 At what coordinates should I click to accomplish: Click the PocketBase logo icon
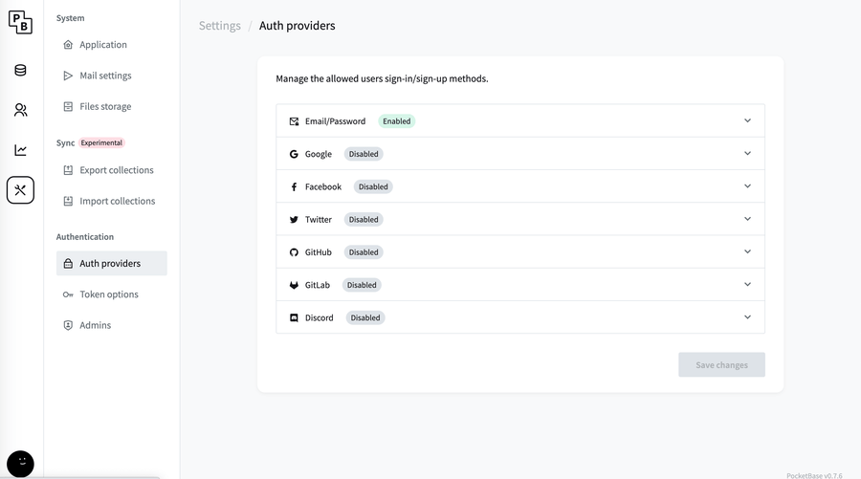click(x=20, y=22)
